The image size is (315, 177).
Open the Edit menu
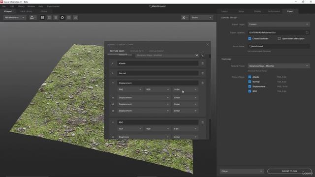(12, 6)
